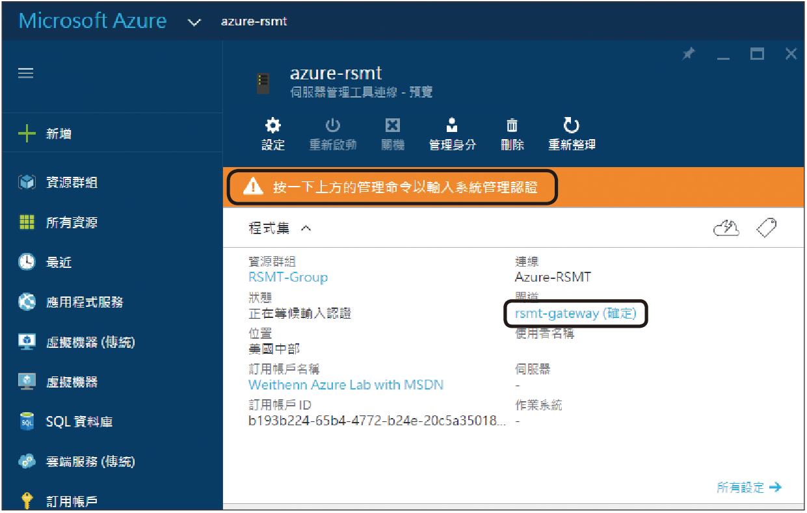
Task: Click the SQL 資料庫 icon
Action: pyautogui.click(x=27, y=421)
